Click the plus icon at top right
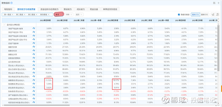 click(218, 3)
